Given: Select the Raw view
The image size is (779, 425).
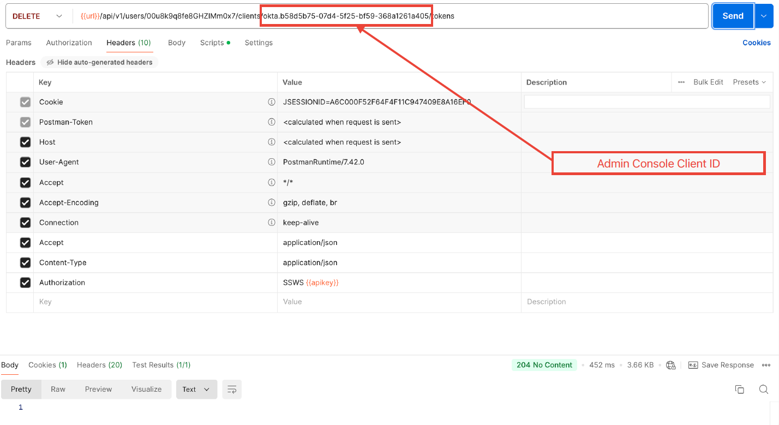Looking at the screenshot, I should pos(58,389).
